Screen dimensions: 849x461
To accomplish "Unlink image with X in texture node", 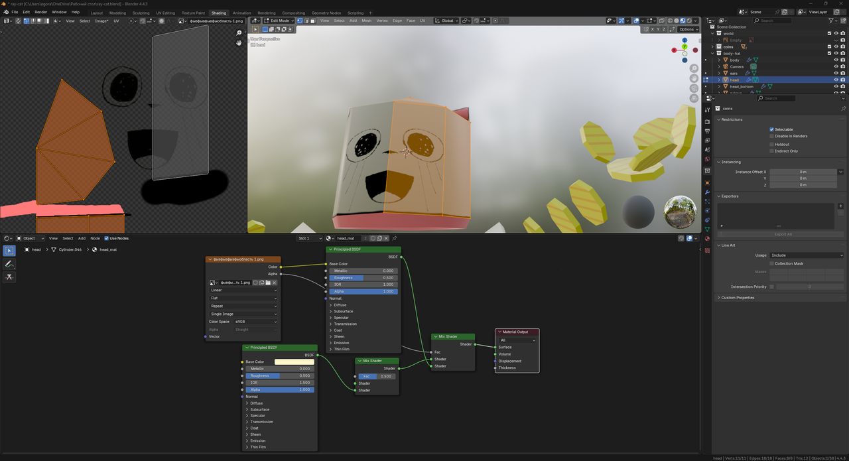I will pyautogui.click(x=275, y=283).
